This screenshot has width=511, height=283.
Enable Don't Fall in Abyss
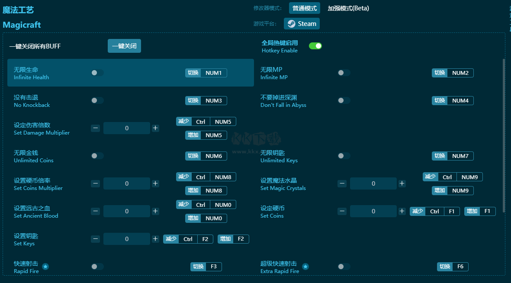[344, 100]
